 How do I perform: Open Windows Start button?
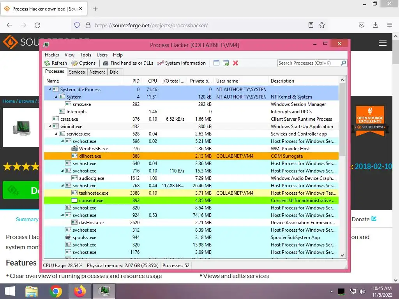coord(10,291)
